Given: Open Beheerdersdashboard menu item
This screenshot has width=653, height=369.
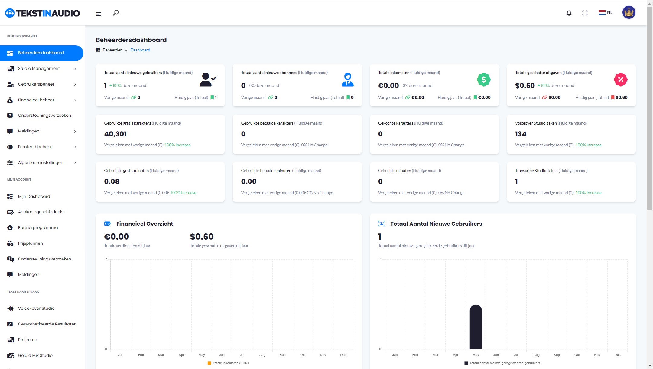Looking at the screenshot, I should pos(42,53).
